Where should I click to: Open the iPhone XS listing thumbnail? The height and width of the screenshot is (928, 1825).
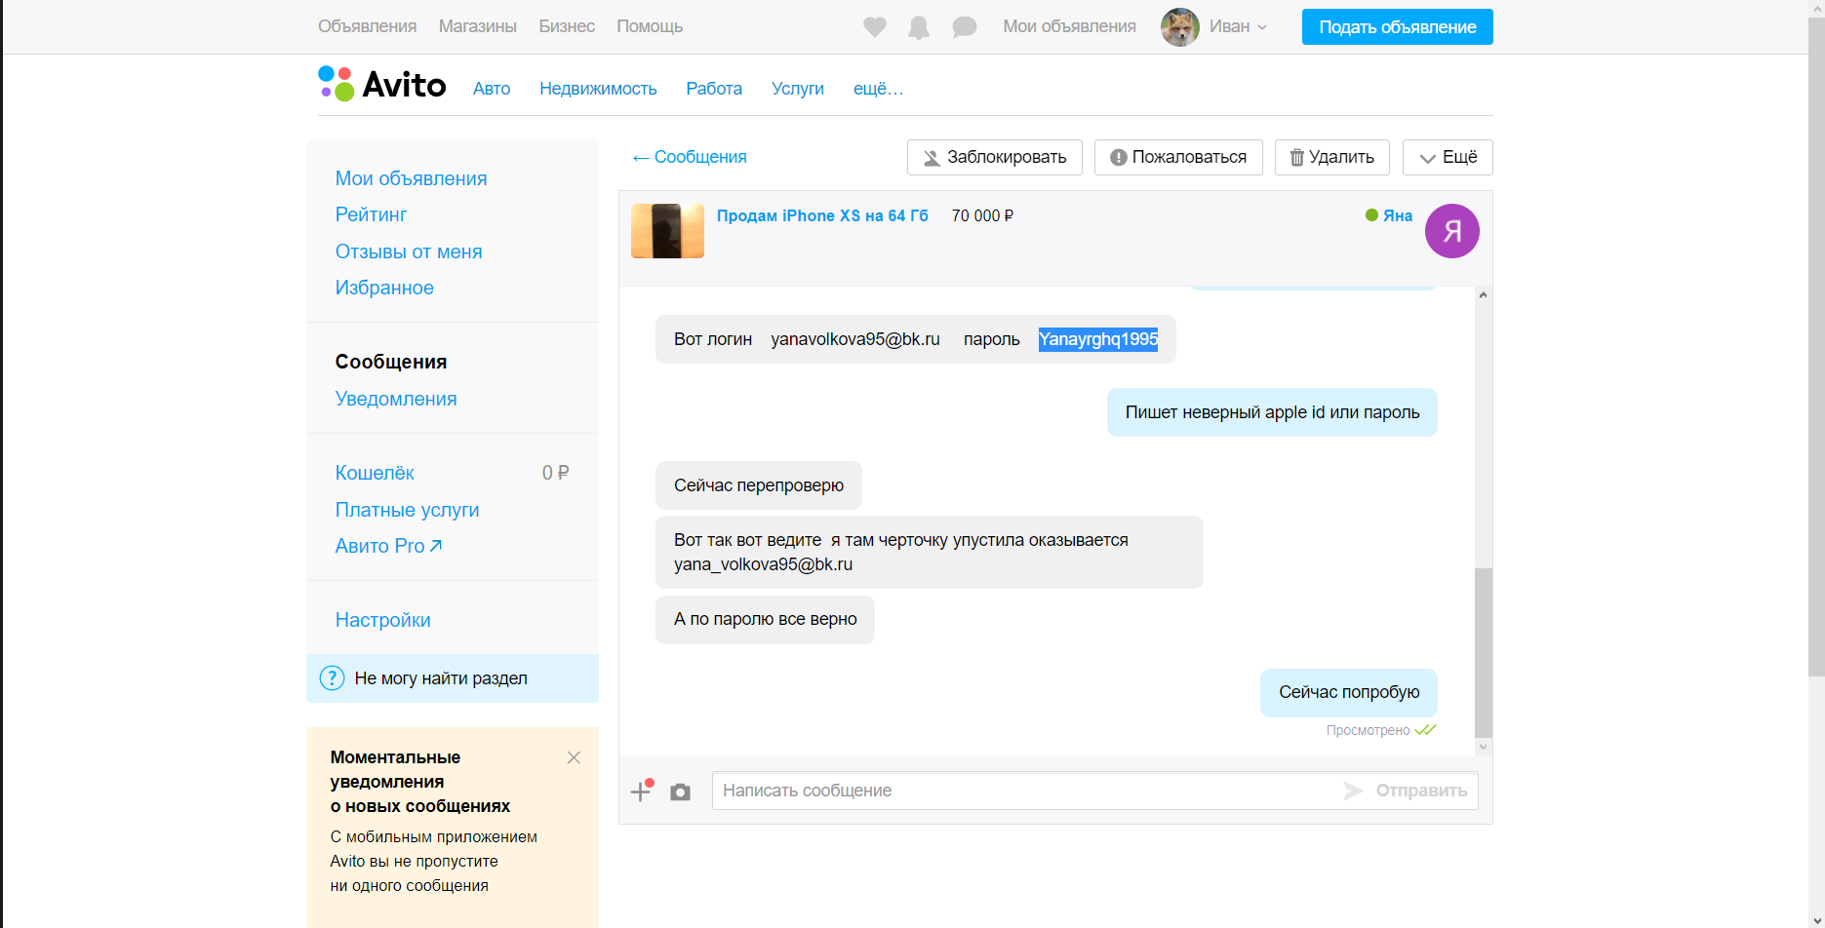pyautogui.click(x=667, y=231)
